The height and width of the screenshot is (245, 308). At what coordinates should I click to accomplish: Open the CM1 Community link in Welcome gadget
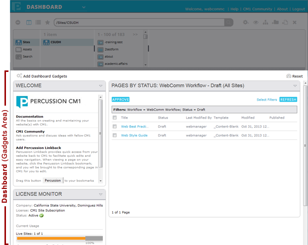pyautogui.click(x=30, y=131)
